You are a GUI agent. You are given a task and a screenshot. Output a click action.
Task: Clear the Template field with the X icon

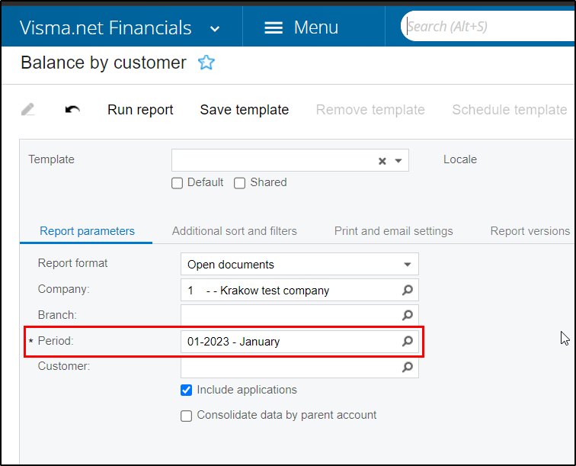point(382,161)
